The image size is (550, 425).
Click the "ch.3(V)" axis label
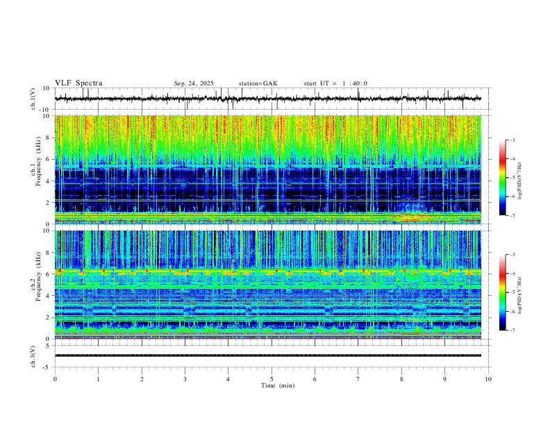(33, 356)
